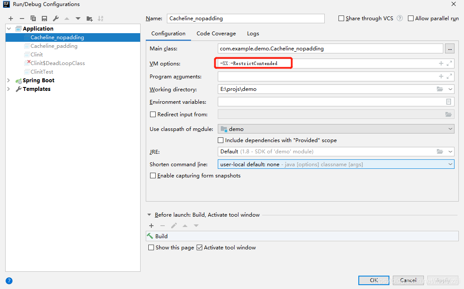
Task: Expand the VM options field editor
Action: [449, 64]
